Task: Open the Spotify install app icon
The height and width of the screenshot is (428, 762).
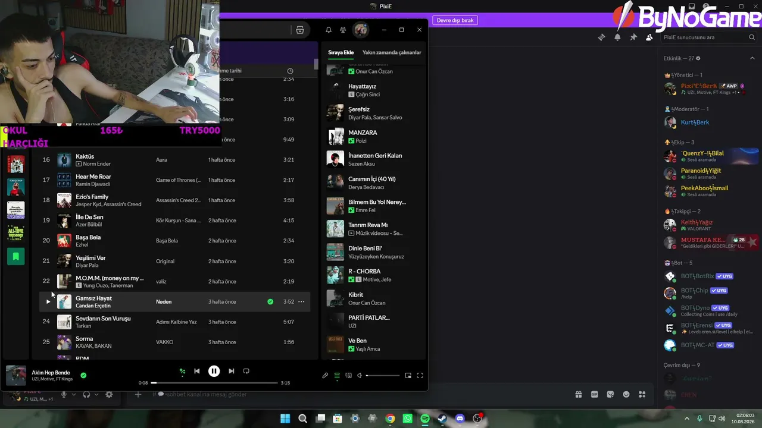Action: (x=300, y=30)
